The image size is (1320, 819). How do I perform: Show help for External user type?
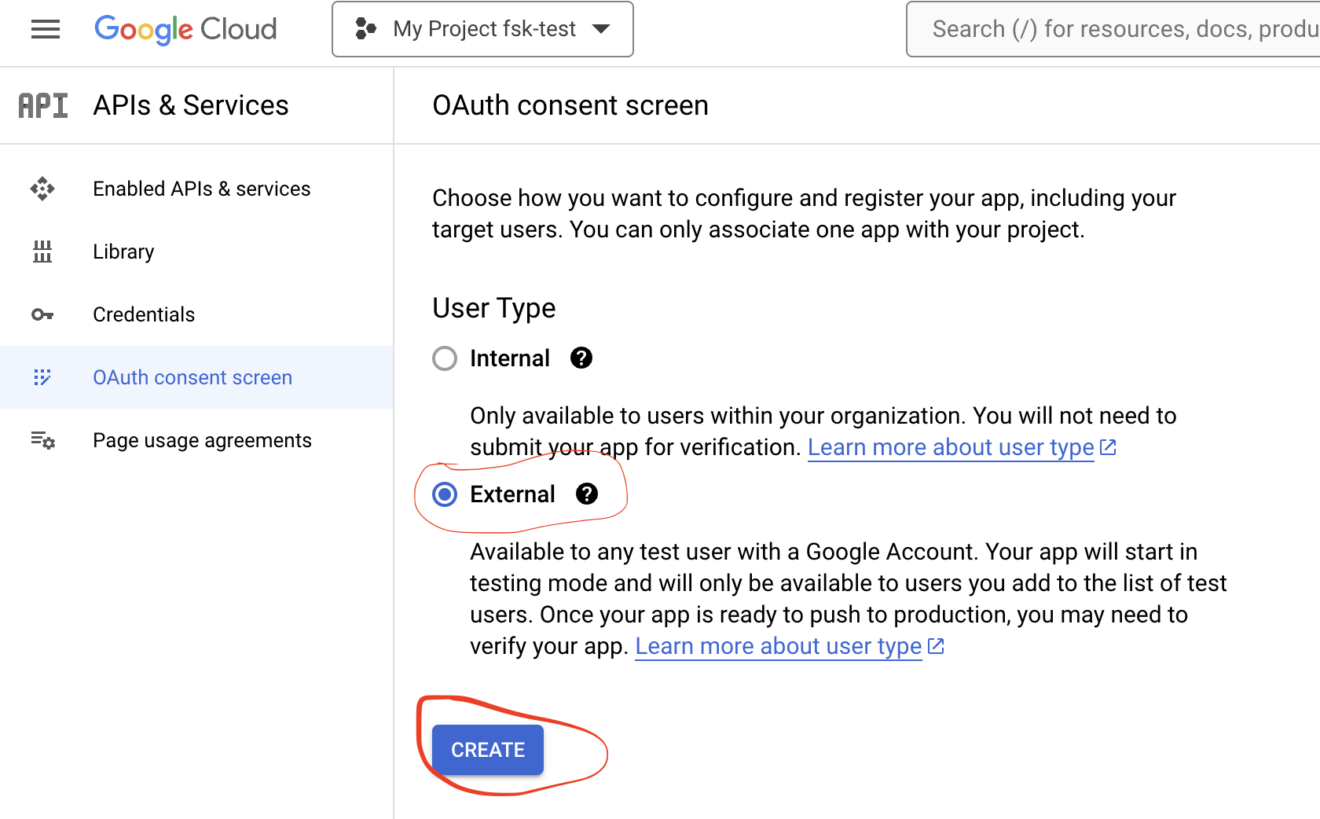(587, 494)
